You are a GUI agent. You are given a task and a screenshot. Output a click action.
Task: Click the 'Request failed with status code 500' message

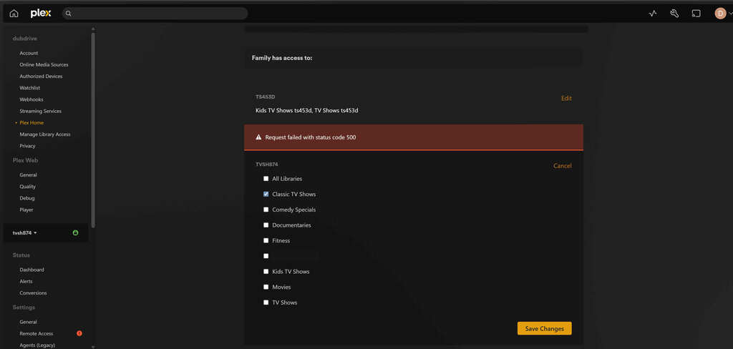[x=311, y=137]
